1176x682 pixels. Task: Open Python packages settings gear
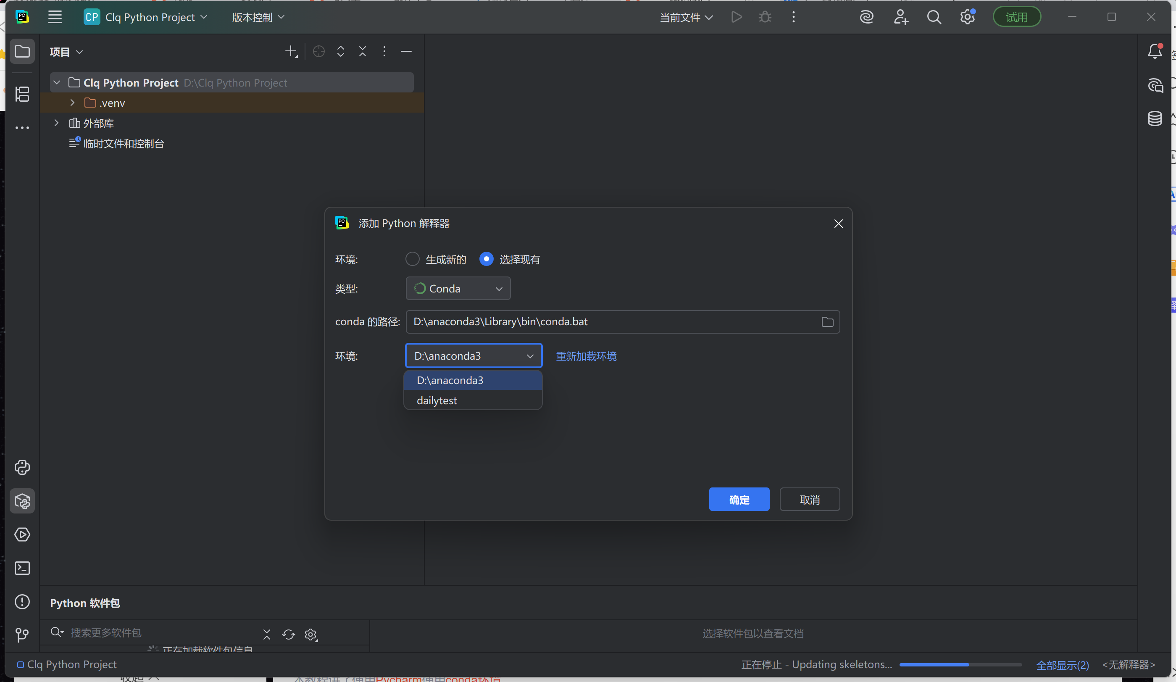(311, 634)
